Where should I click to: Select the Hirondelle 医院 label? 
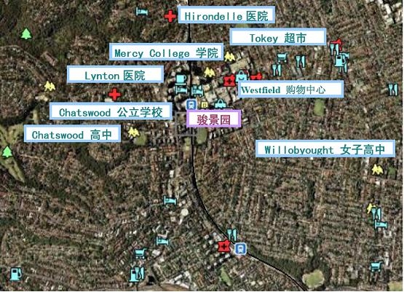[226, 15]
